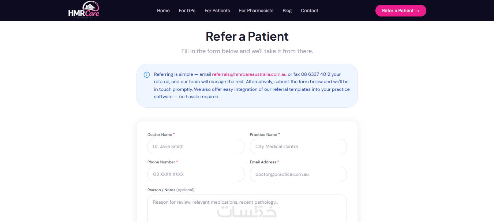Visit the Blog page from the navbar
The width and height of the screenshot is (494, 222).
(x=287, y=11)
